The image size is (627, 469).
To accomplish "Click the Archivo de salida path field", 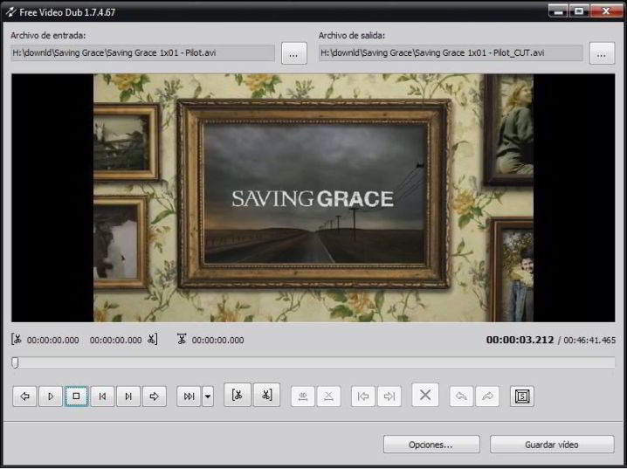I will click(451, 52).
